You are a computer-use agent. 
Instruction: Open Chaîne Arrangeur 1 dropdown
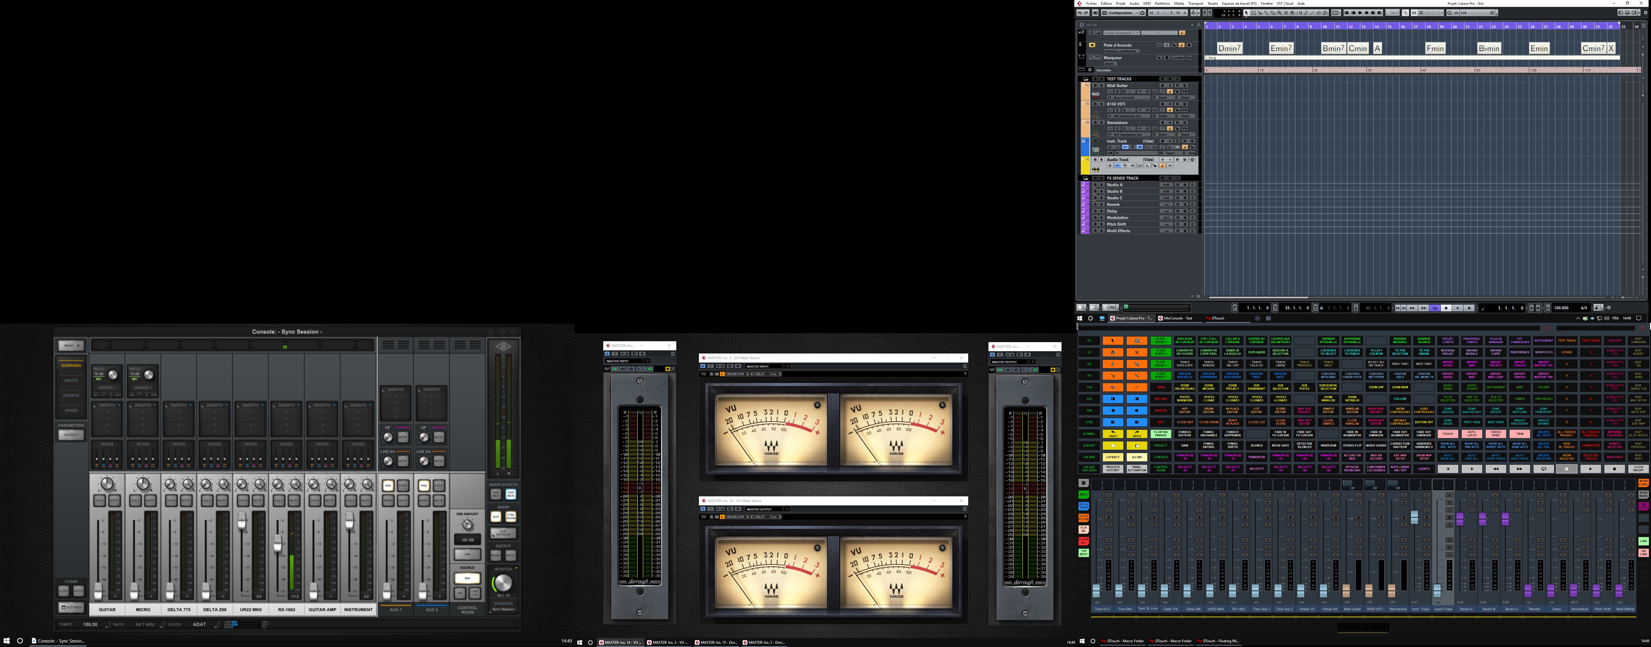[x=1122, y=33]
